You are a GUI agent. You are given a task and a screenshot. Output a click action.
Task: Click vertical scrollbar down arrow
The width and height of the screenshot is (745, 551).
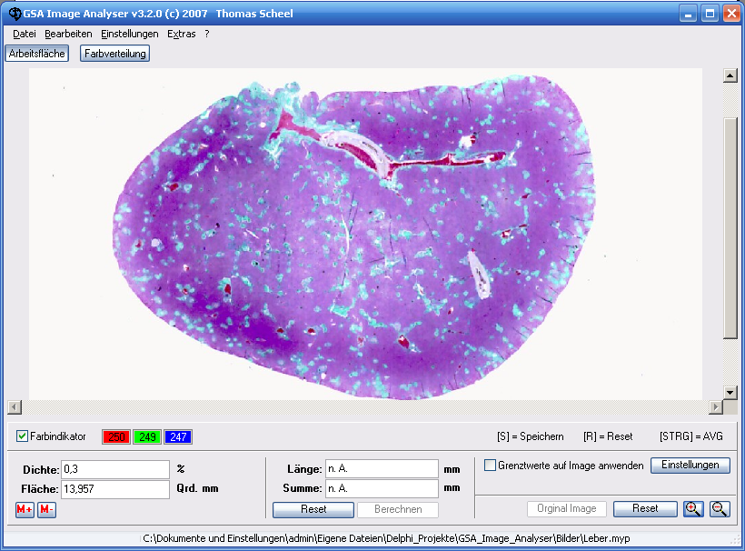(730, 392)
